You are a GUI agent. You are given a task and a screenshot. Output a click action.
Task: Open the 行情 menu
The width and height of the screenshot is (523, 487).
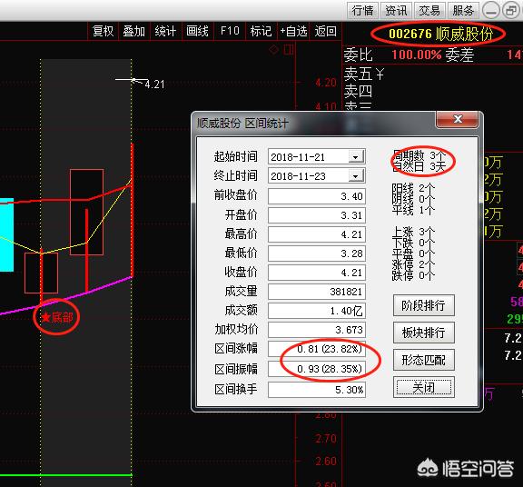tap(362, 10)
